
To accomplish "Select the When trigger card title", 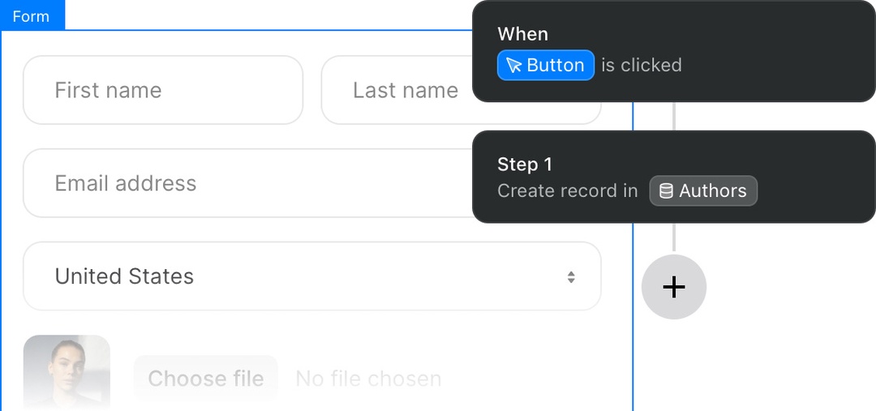I will click(523, 34).
